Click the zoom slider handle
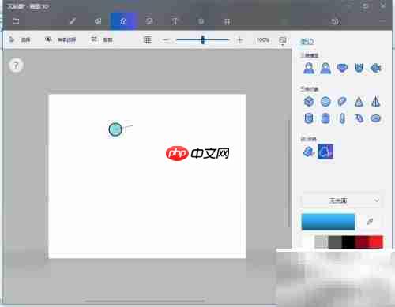 pos(202,40)
